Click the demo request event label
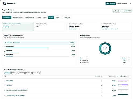133x99 pixels. (x=10, y=46)
